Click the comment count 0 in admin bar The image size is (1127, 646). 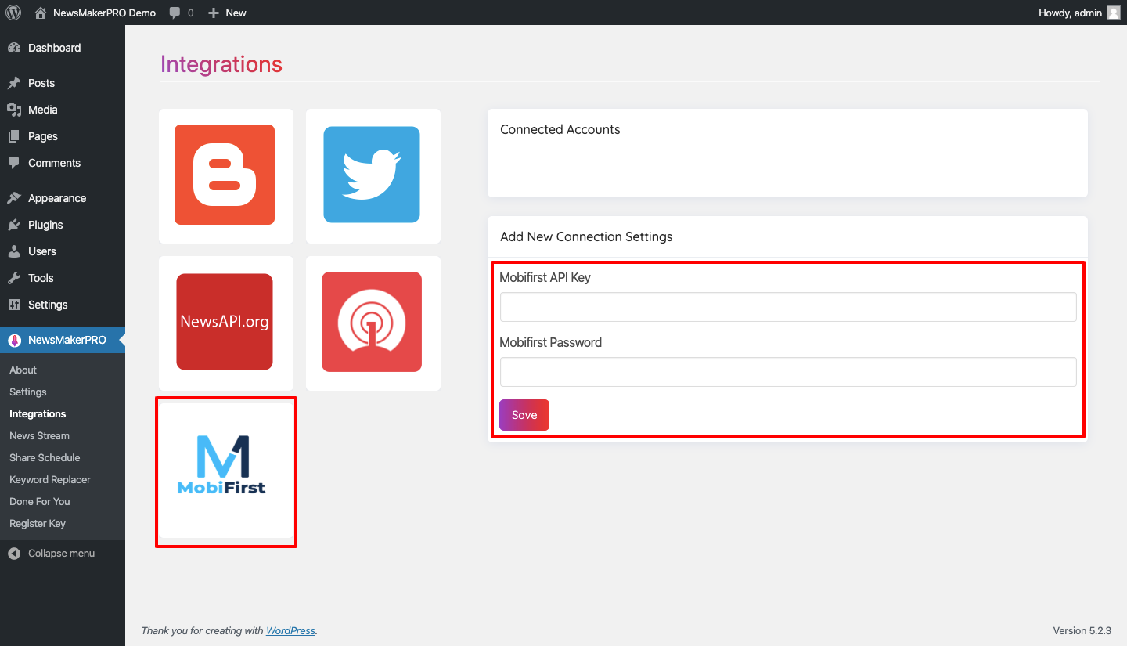point(191,13)
